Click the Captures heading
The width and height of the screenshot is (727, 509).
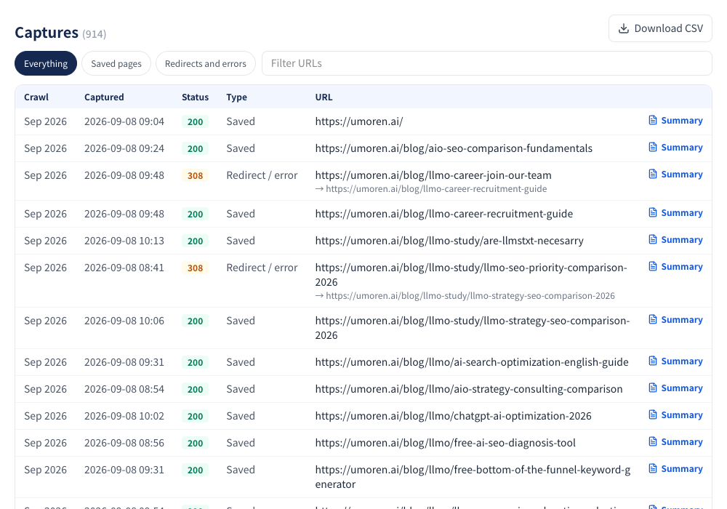47,33
